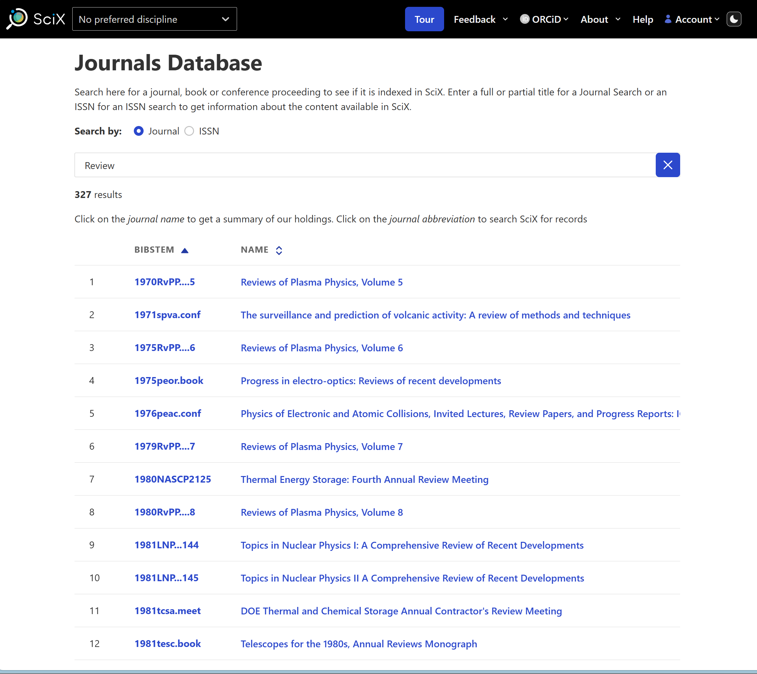
Task: Open Topics in Nuclear Physics II
Action: click(412, 579)
